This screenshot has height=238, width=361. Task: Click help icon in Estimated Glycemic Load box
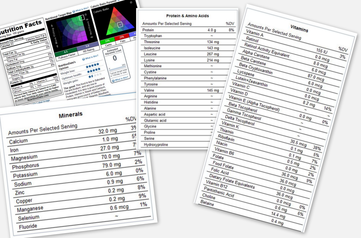tap(113, 81)
